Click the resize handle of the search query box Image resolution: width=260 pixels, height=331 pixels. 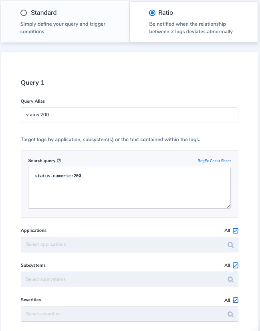[x=229, y=207]
